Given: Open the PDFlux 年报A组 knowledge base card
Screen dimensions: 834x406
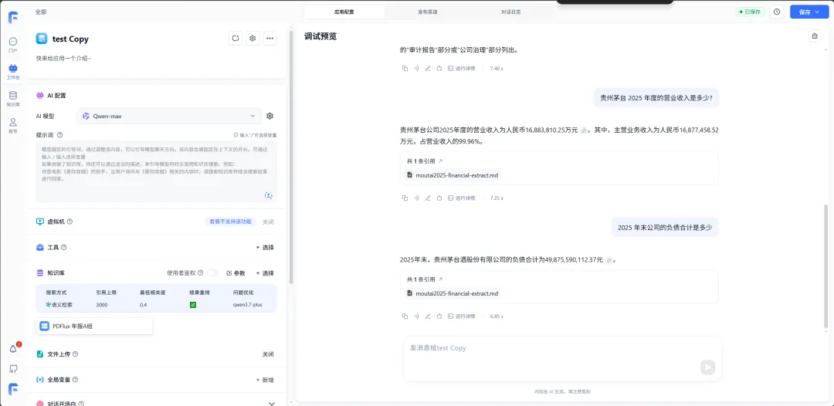Looking at the screenshot, I should tap(94, 326).
